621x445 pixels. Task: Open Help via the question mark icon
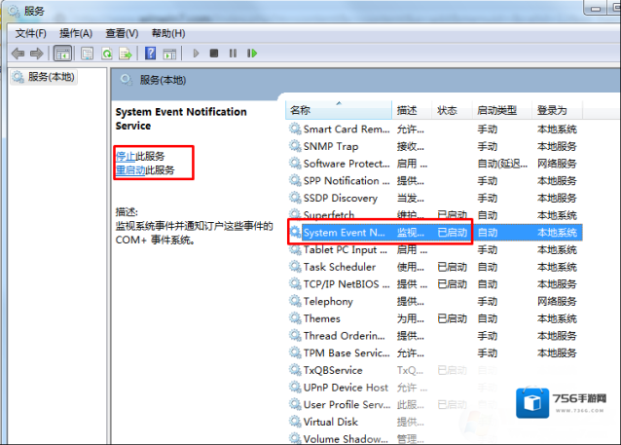point(151,54)
